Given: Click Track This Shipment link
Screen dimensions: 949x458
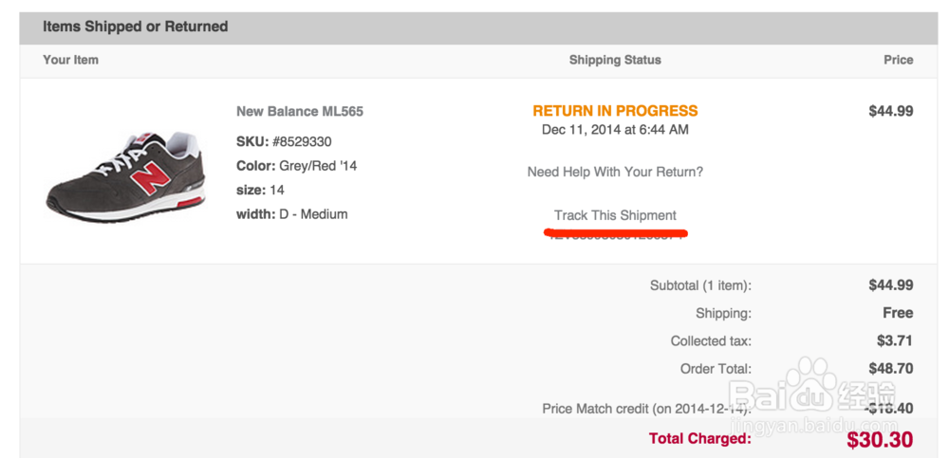Looking at the screenshot, I should [615, 215].
